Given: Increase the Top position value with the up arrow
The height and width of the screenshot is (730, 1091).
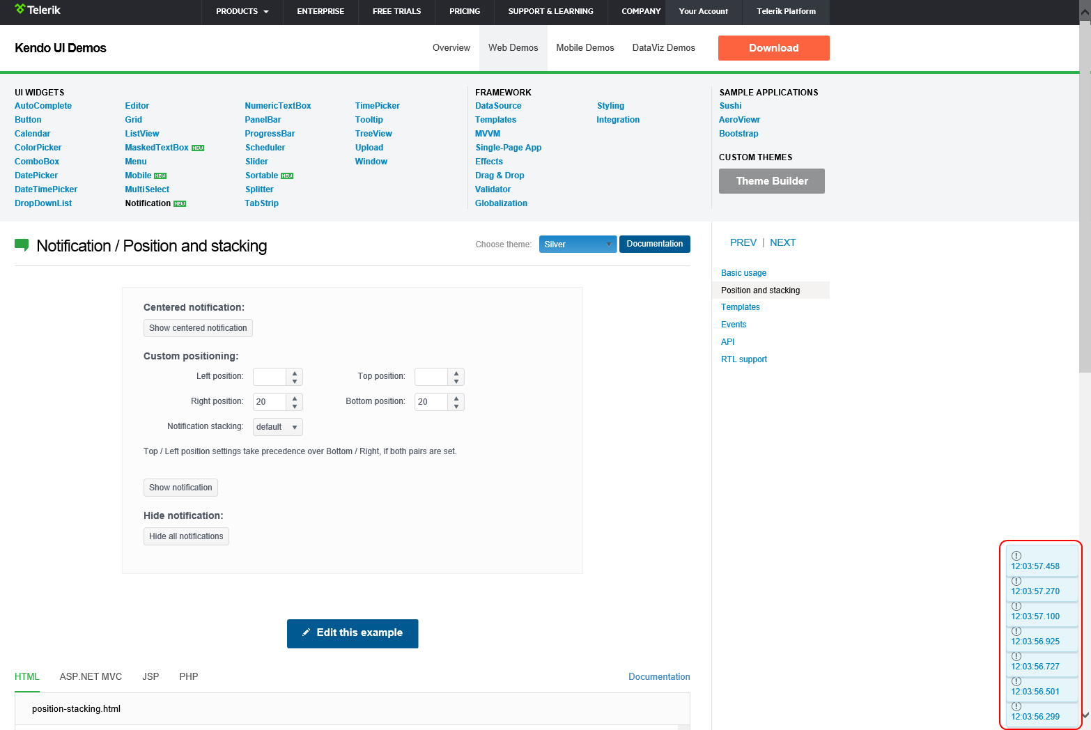Looking at the screenshot, I should (x=456, y=373).
